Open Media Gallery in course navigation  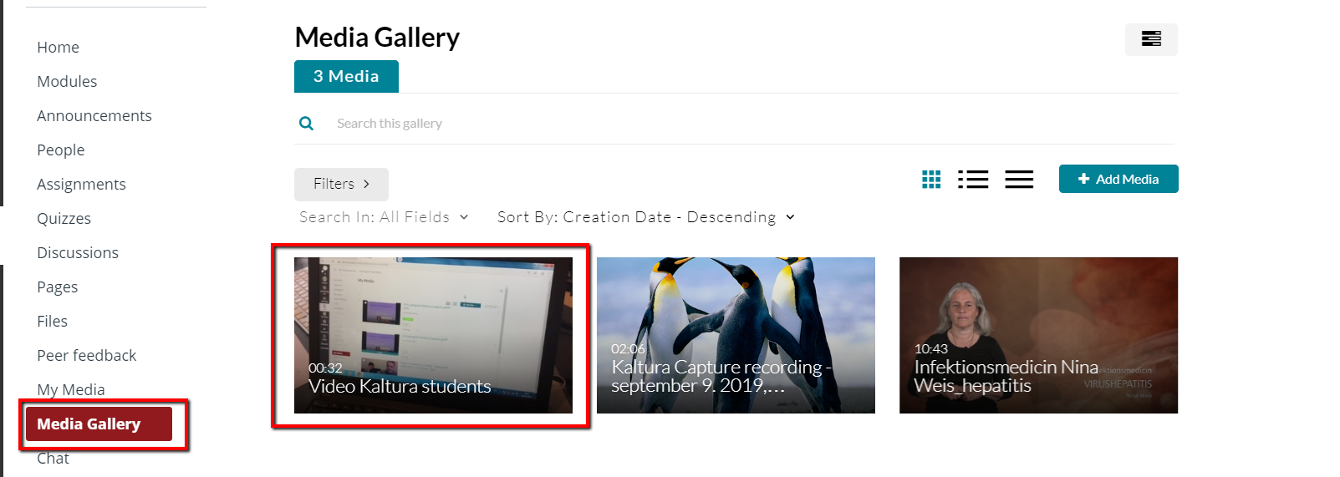point(99,424)
